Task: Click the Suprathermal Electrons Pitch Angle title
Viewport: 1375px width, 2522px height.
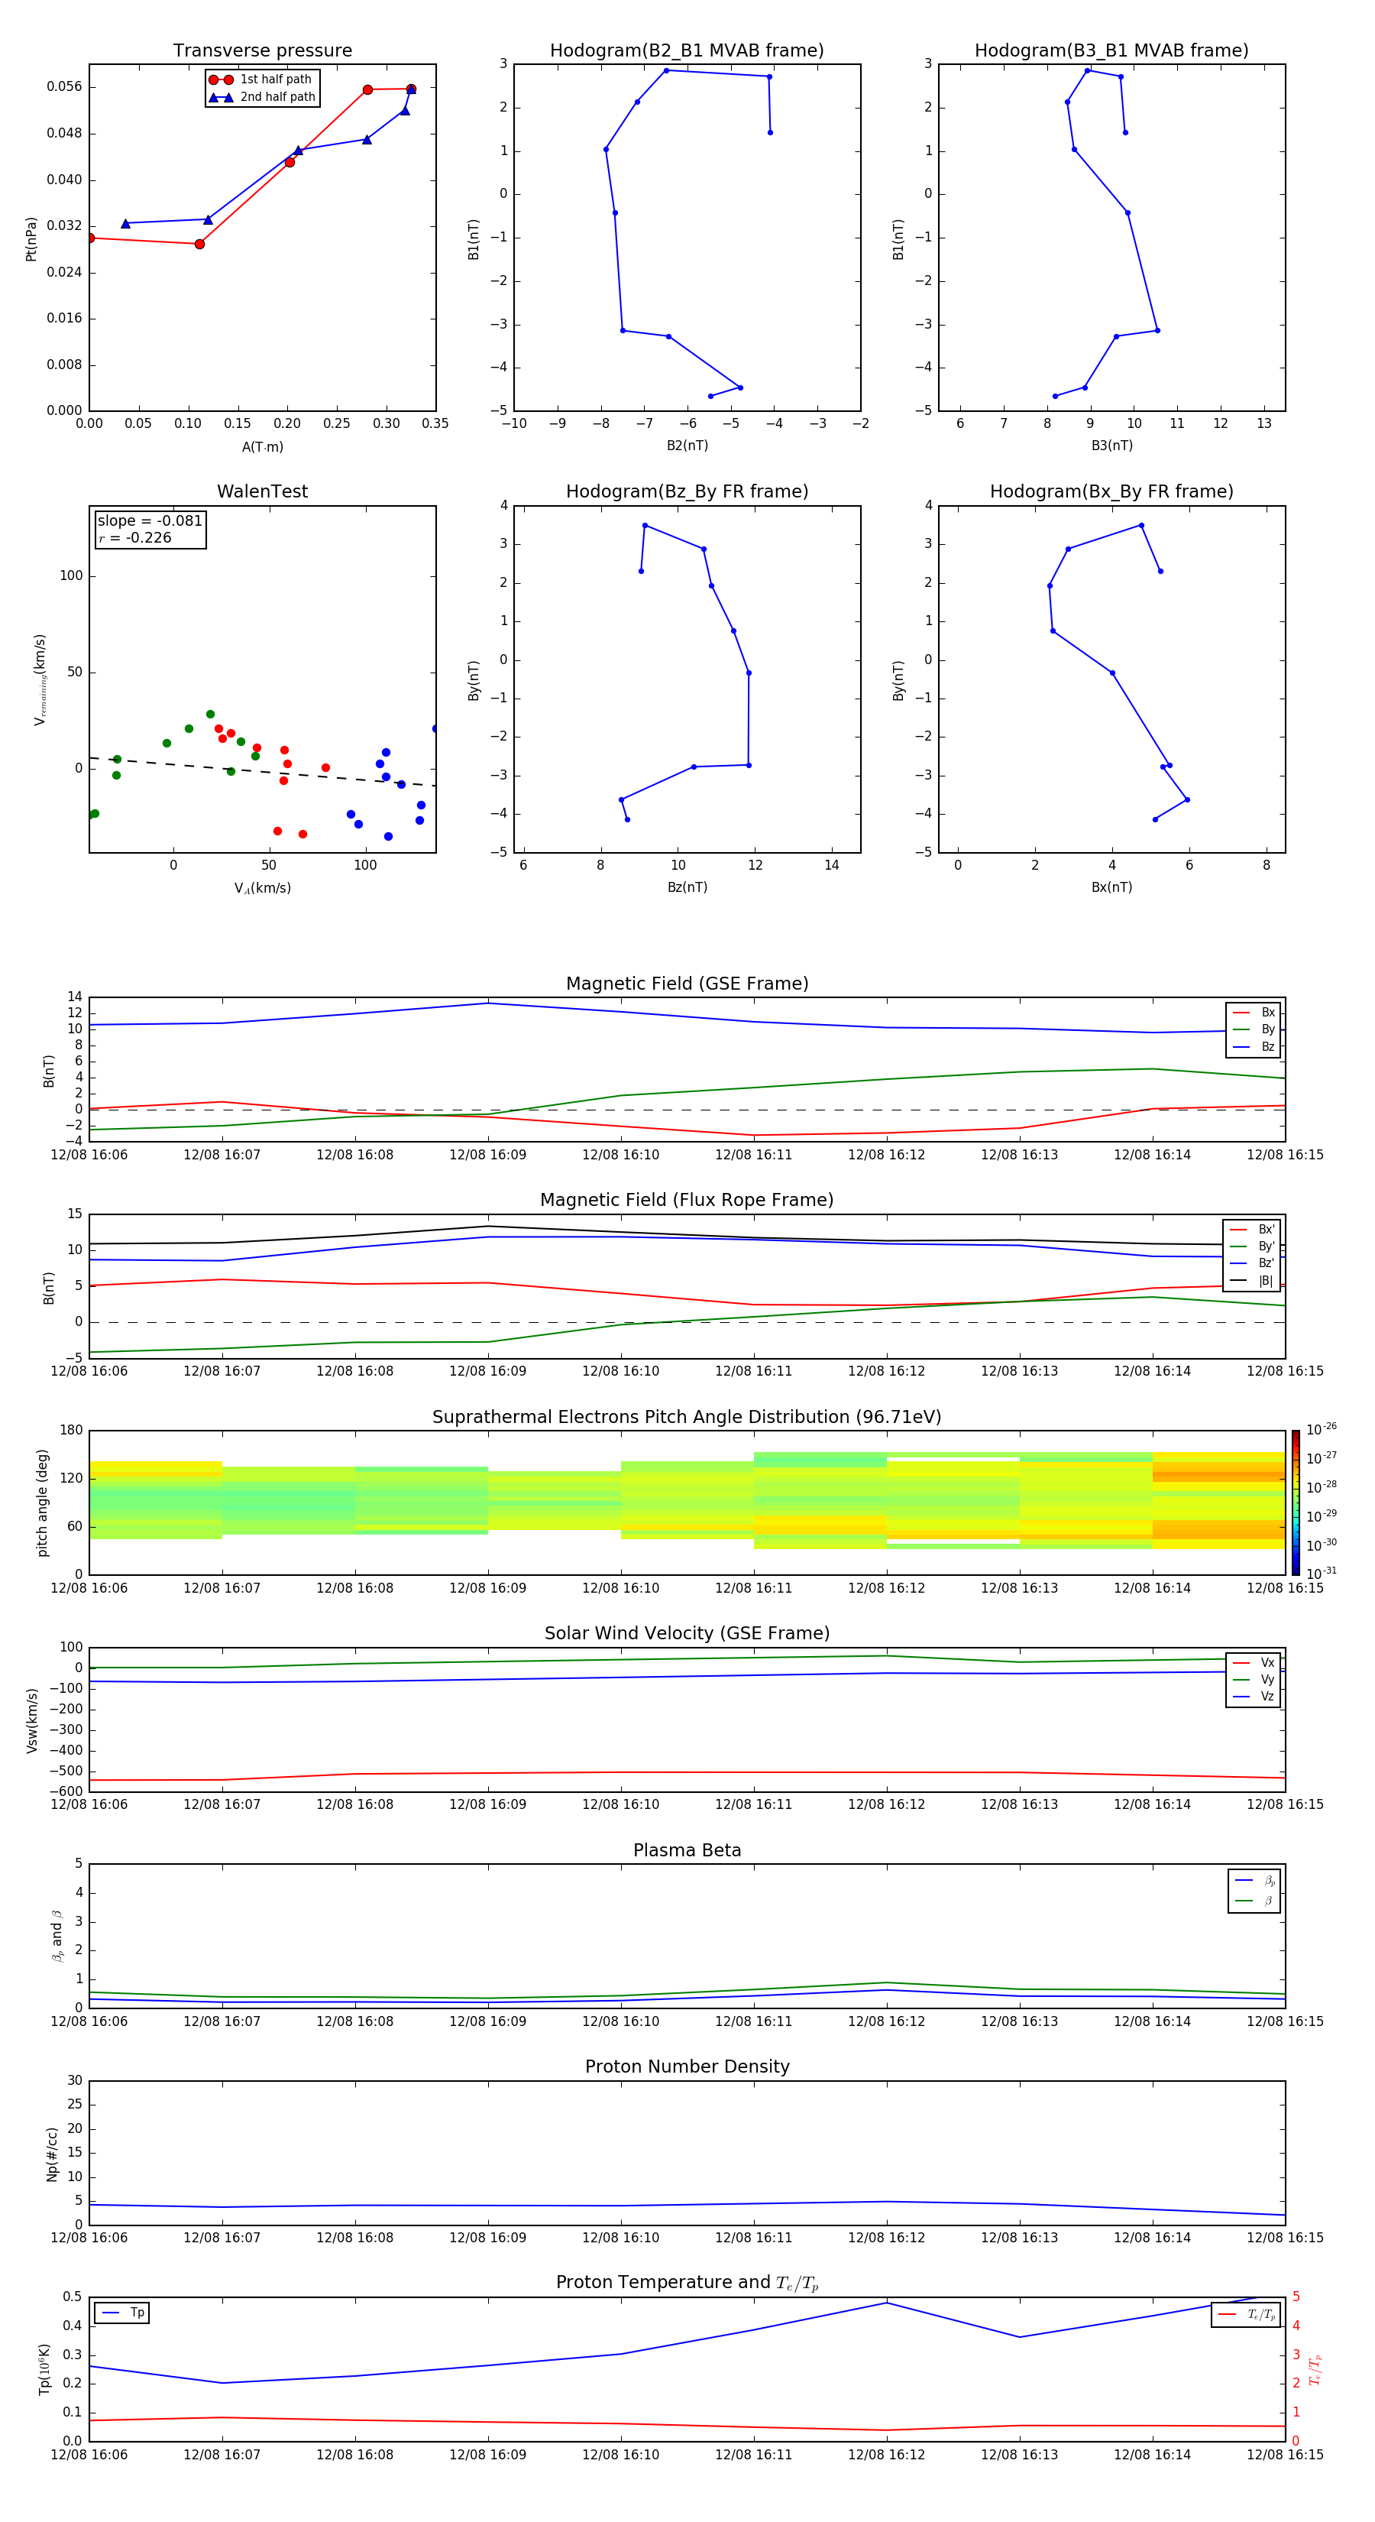Action: 687,1418
